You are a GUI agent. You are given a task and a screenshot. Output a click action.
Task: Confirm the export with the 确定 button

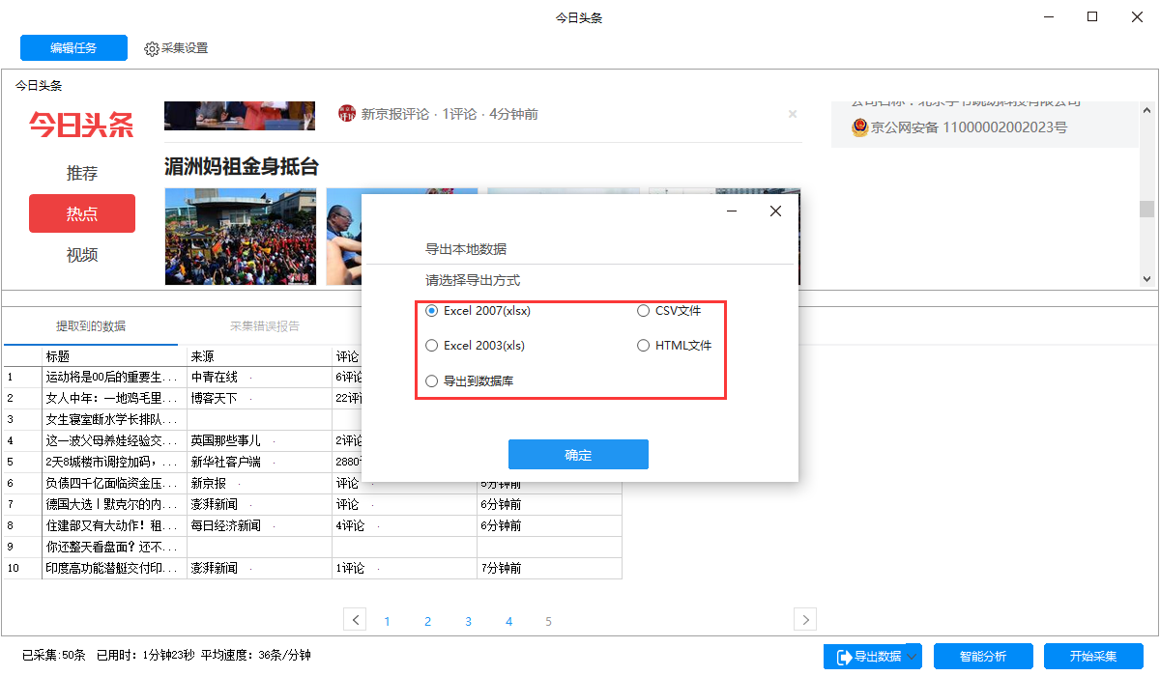pos(578,455)
